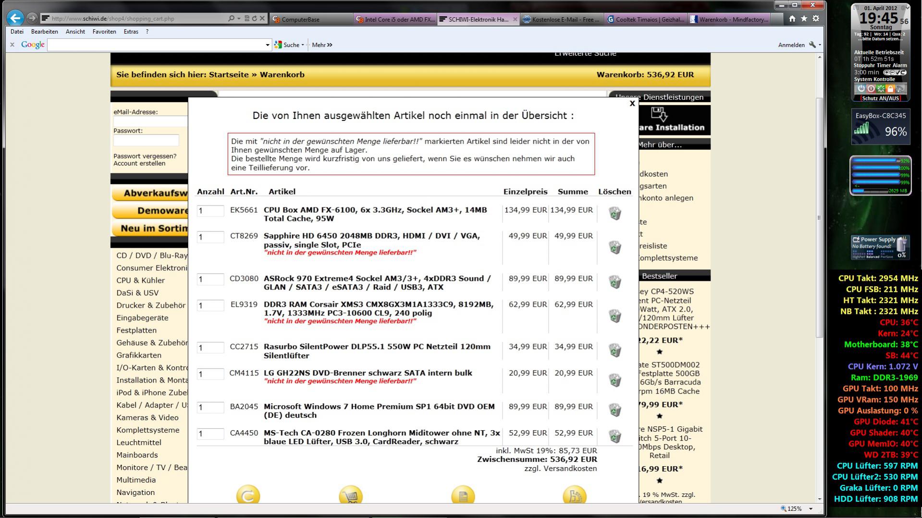Click the address bar search magnifier icon
Viewport: 922px width, 518px height.
point(231,19)
